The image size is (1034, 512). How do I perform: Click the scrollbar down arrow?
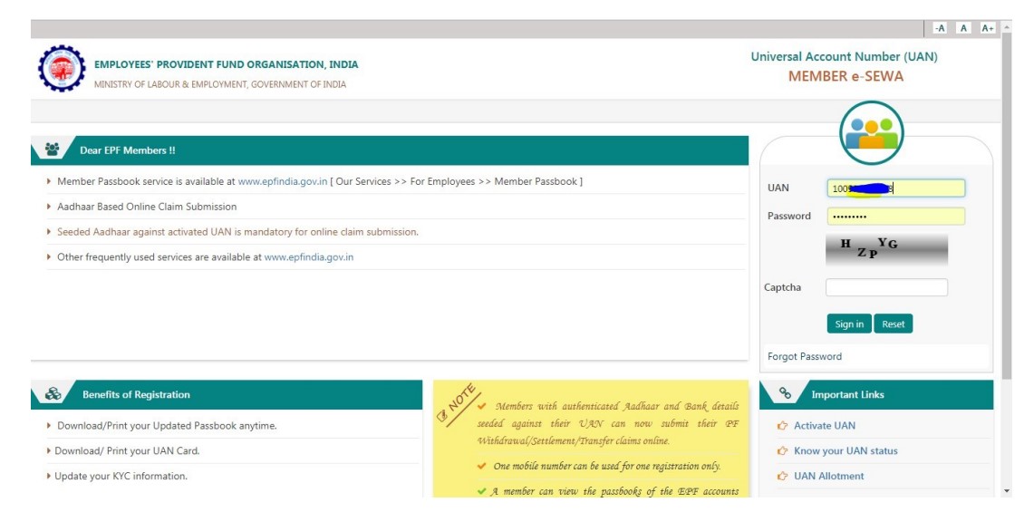(1006, 491)
